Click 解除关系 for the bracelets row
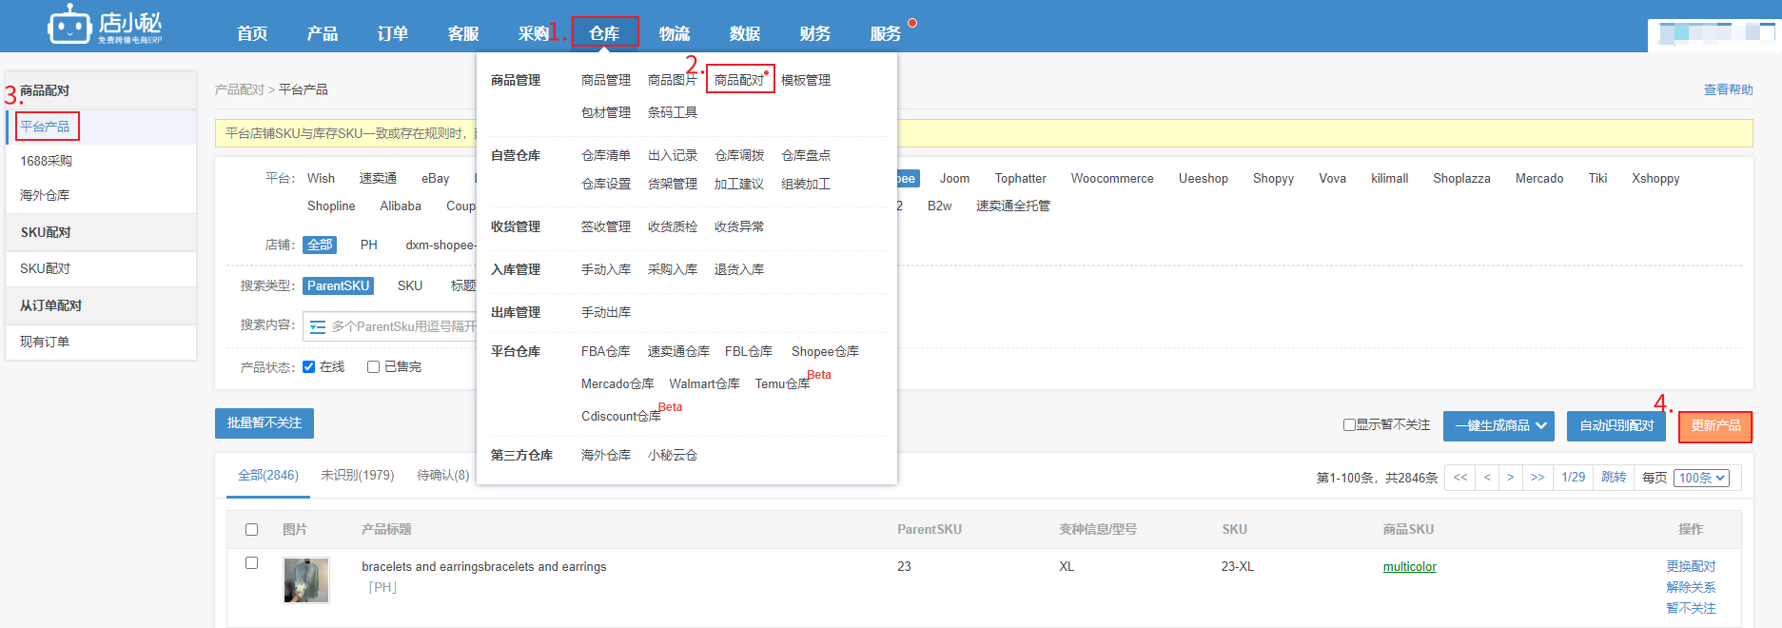The height and width of the screenshot is (628, 1782). 1691,587
